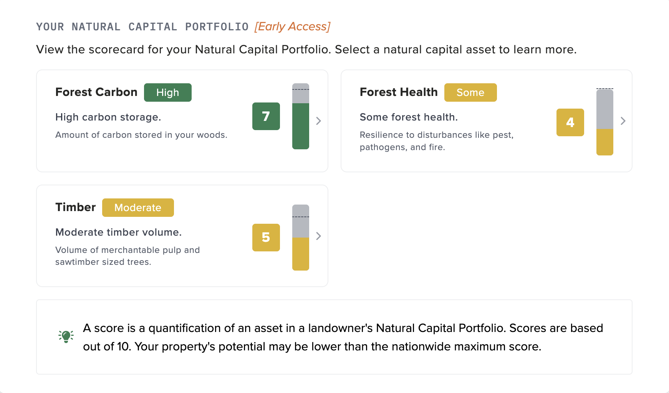Click the green '7' score box
Screen dimensions: 669x393
click(x=266, y=117)
